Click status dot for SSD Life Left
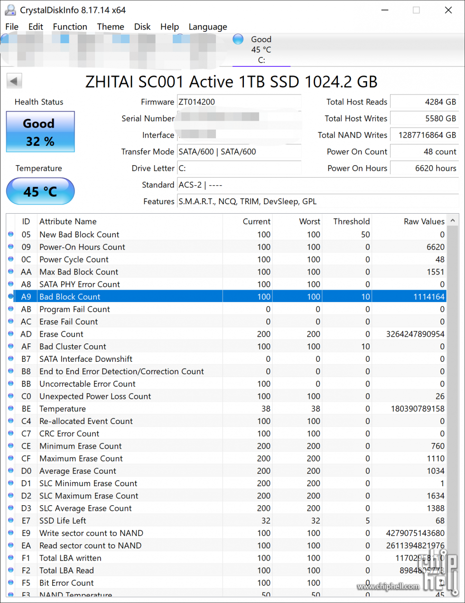 [11, 520]
